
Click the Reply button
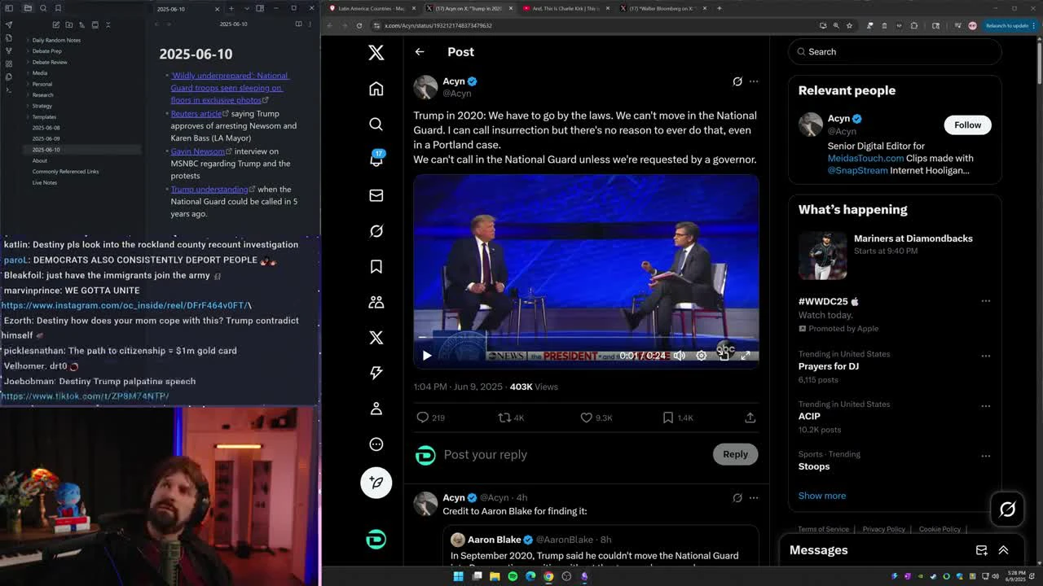735,454
